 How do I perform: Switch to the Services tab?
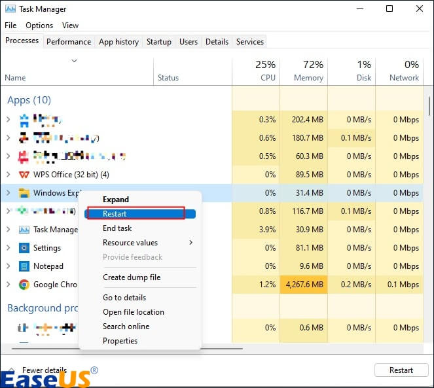pyautogui.click(x=250, y=42)
